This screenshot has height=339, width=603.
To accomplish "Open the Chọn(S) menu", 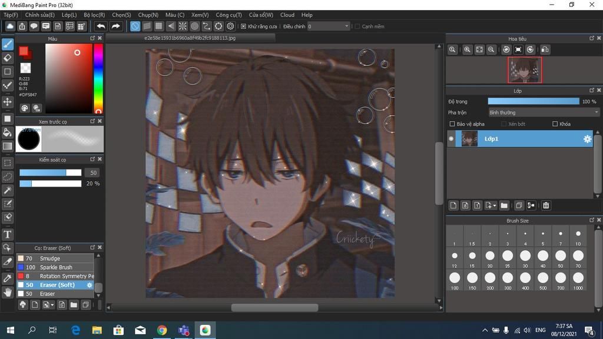I will [121, 15].
